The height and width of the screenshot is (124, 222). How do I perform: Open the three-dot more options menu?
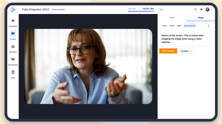(x=208, y=26)
